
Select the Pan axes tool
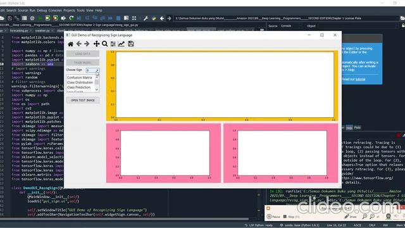click(96, 44)
